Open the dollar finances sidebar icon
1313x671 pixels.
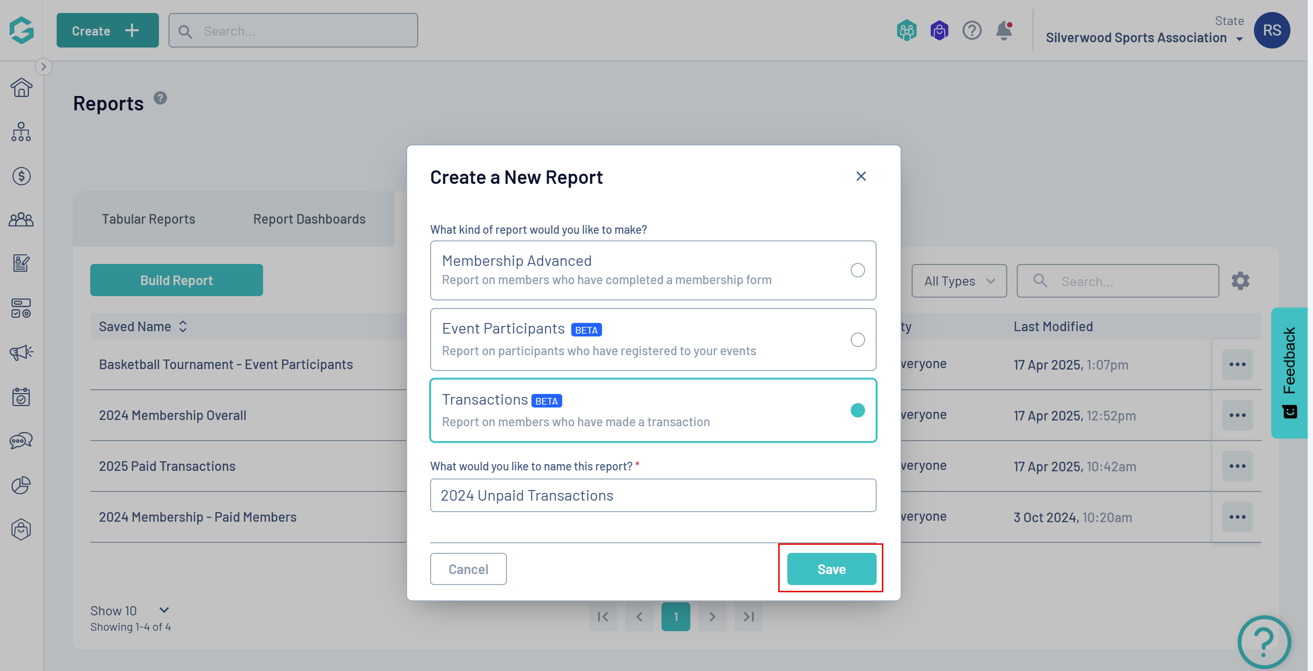tap(22, 176)
